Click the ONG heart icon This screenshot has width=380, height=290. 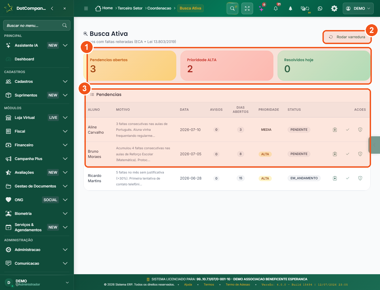(8, 200)
